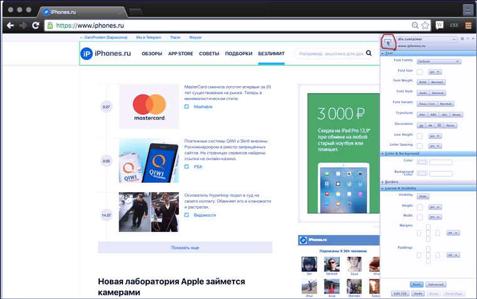Click the Edit CSS button
Viewport: 477px width, 299px height.
point(400,294)
